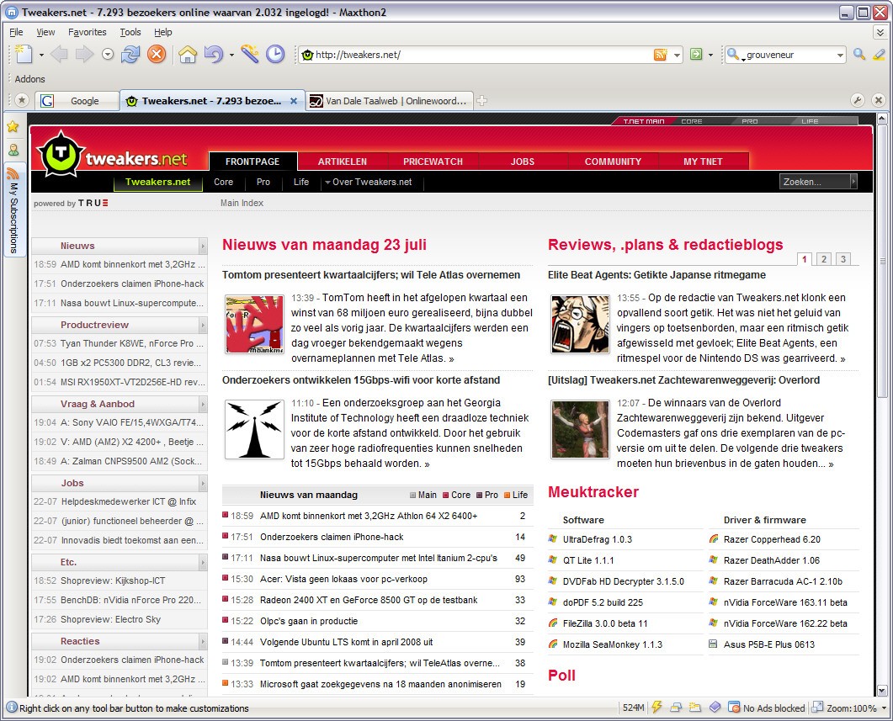The width and height of the screenshot is (893, 721).
Task: Click the Overlord giveaway article thumbnail
Action: (x=580, y=429)
